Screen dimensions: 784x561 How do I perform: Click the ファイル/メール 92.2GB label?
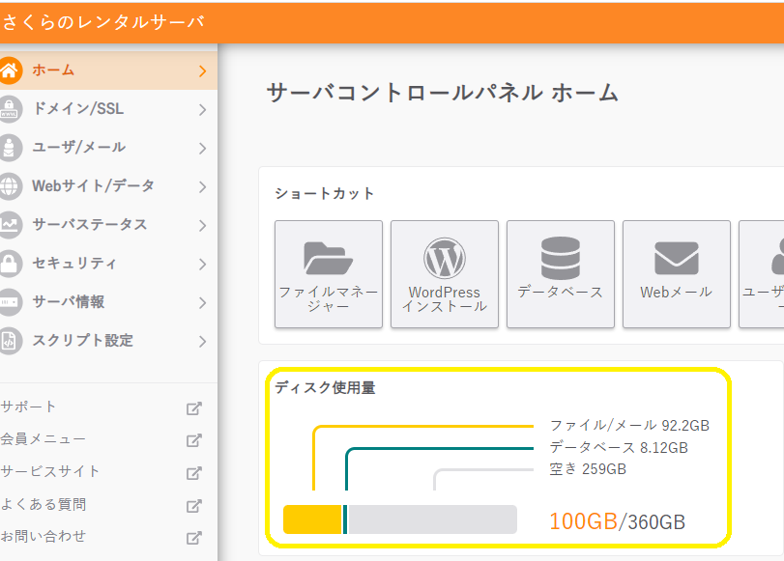click(x=629, y=426)
